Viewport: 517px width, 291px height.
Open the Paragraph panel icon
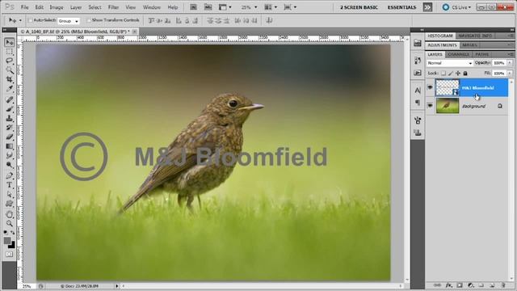(418, 103)
